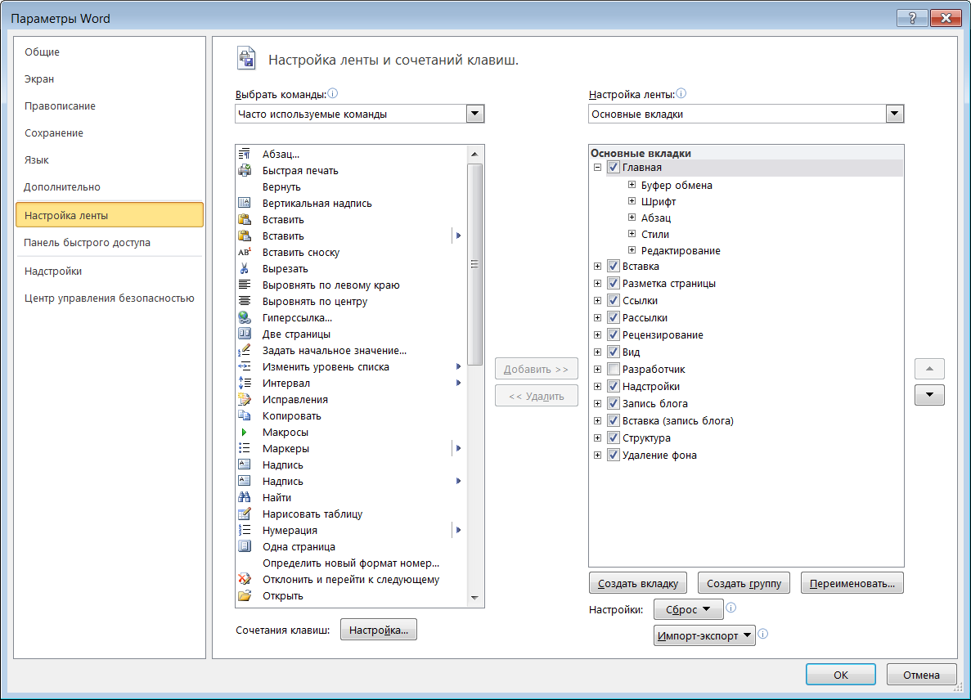The height and width of the screenshot is (700, 971).
Task: Click commands list scrollbar up arrow
Action: 475,154
